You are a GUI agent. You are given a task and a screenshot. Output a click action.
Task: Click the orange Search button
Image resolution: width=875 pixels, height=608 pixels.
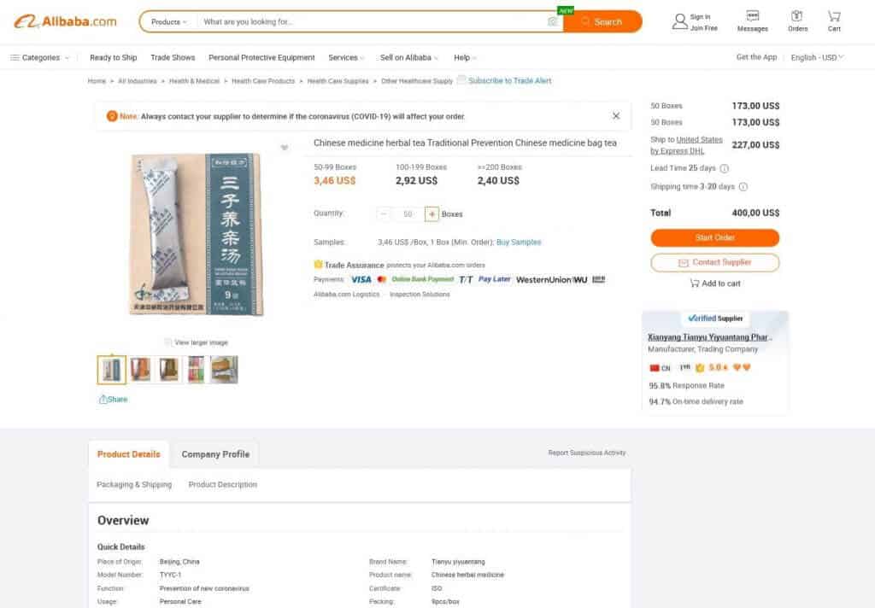point(602,21)
